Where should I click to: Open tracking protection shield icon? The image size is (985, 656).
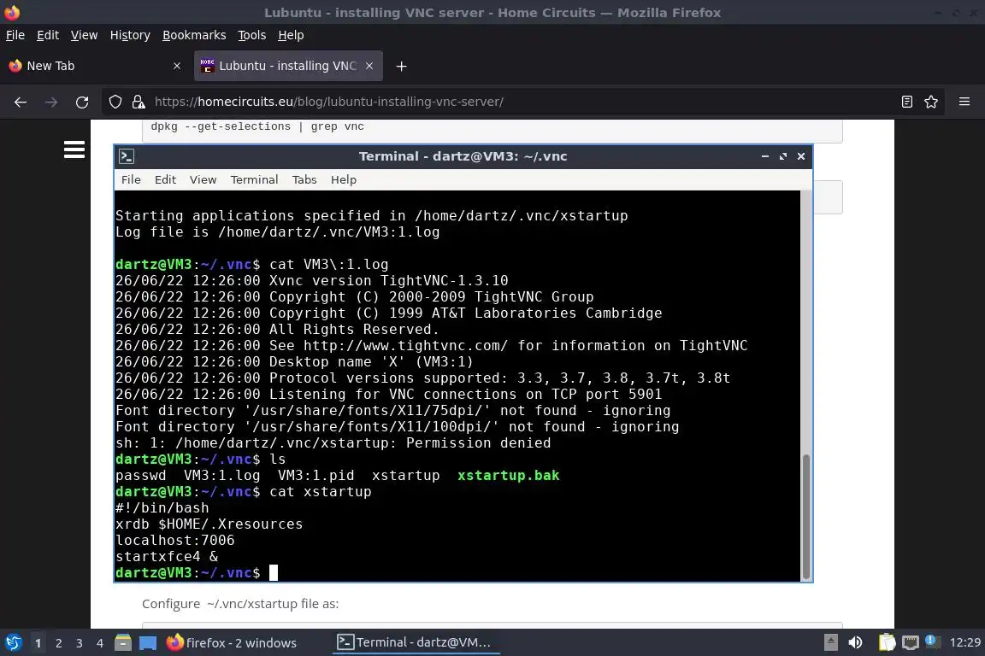pos(115,102)
